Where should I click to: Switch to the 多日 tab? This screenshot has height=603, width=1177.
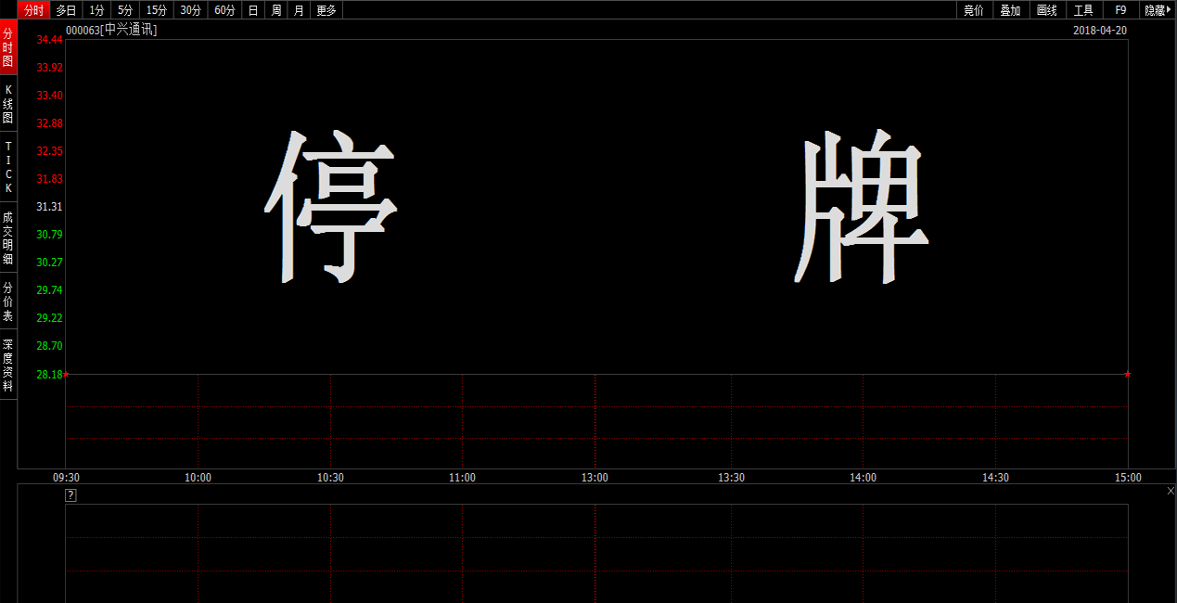coord(66,10)
